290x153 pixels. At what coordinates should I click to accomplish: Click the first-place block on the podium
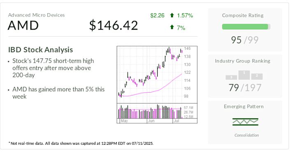244,75
